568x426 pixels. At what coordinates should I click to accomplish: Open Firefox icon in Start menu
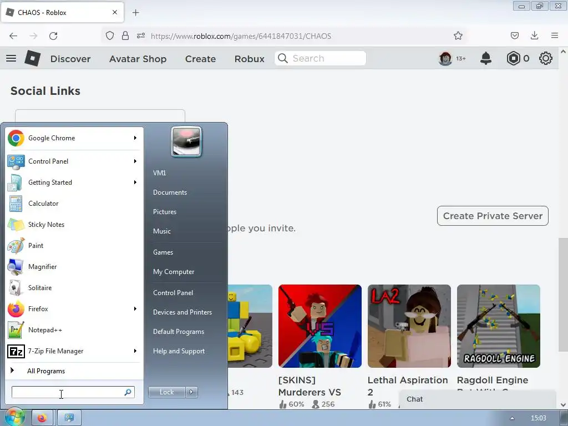point(16,309)
